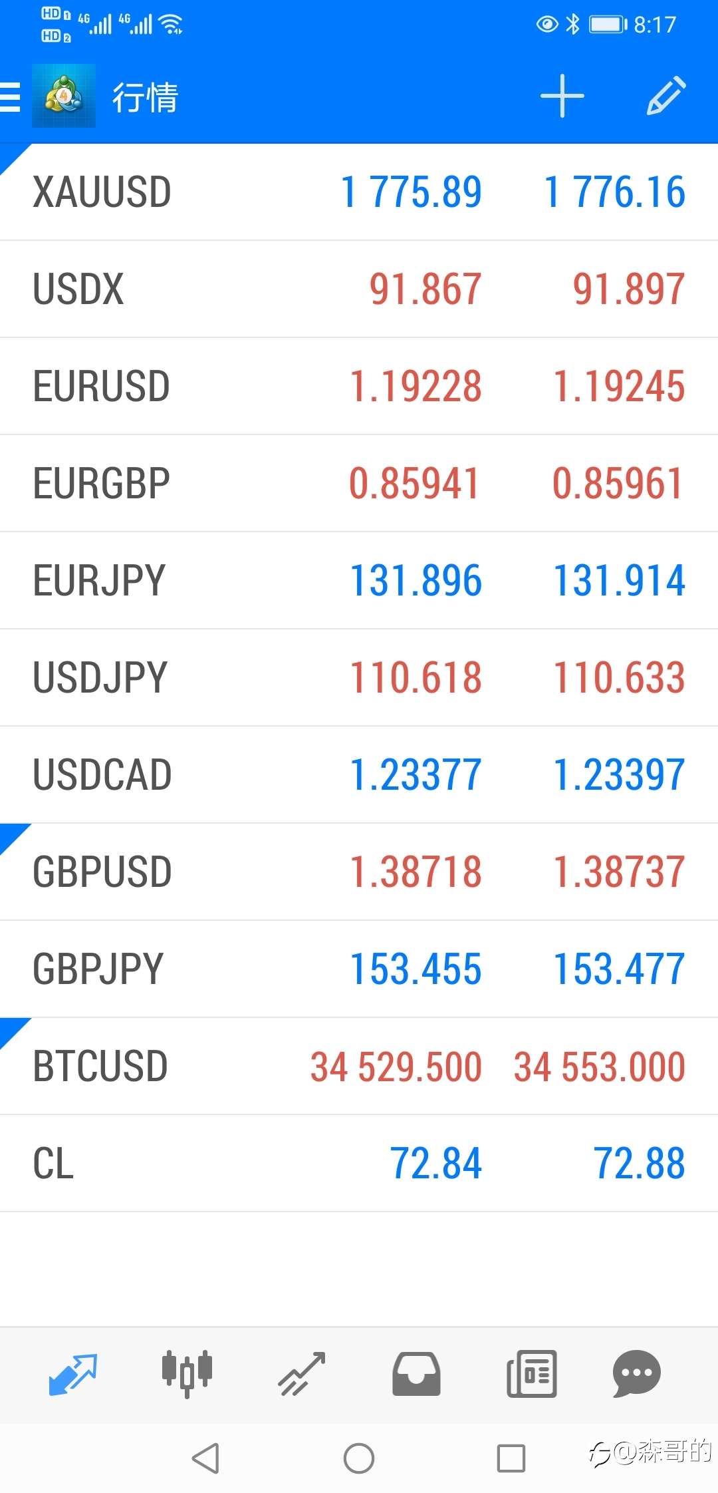Viewport: 718px width, 1493px height.
Task: Tap the MetaTrader 4 app logo
Action: point(64,96)
